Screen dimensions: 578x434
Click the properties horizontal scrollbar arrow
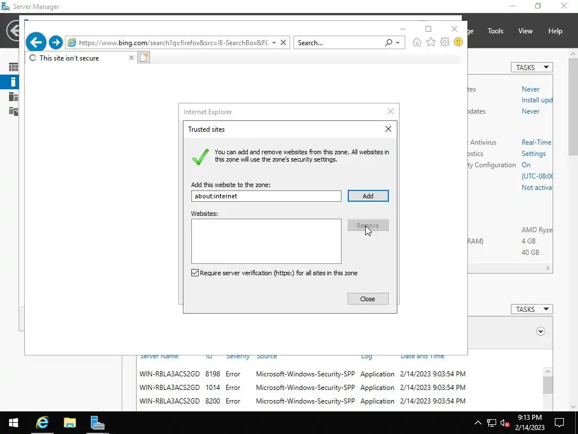548,268
